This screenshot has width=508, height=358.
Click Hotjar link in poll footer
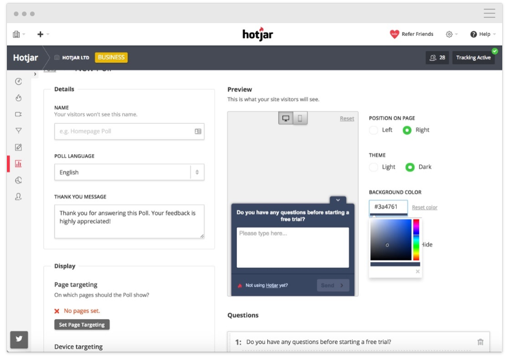(272, 285)
